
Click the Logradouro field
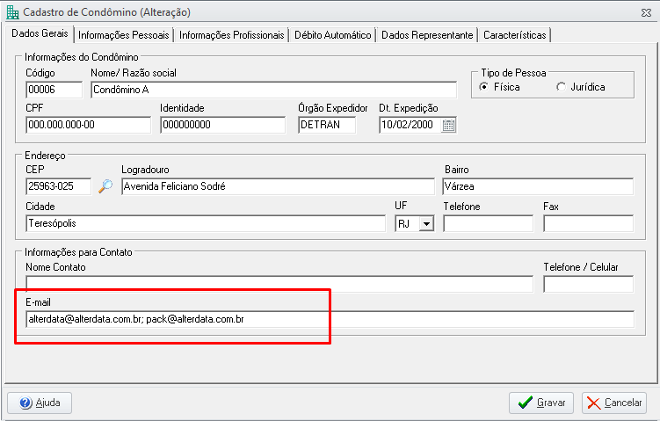click(x=278, y=186)
